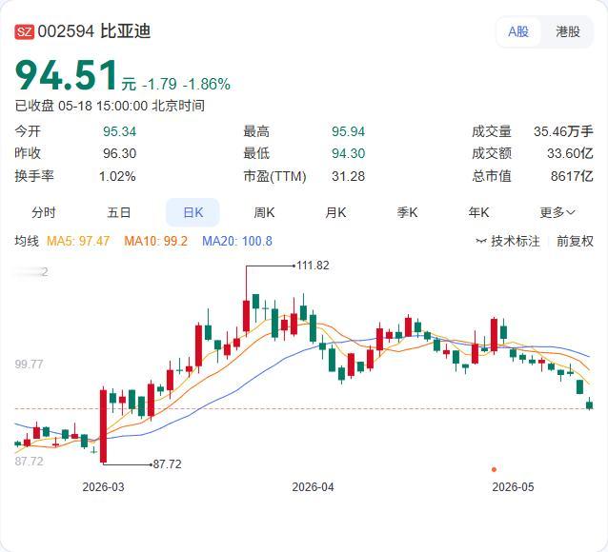The width and height of the screenshot is (608, 552).
Task: Click the 市盈(TTM) value 31.28
Action: [x=348, y=177]
